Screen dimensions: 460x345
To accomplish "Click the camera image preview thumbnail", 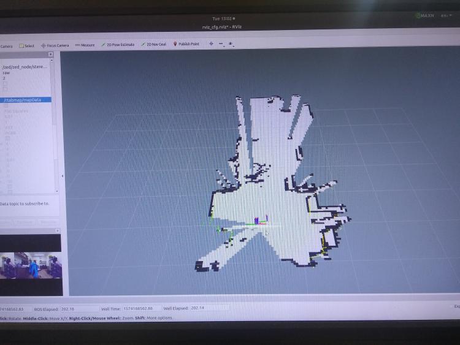I will (x=29, y=265).
